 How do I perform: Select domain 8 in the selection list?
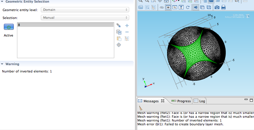point(65,25)
